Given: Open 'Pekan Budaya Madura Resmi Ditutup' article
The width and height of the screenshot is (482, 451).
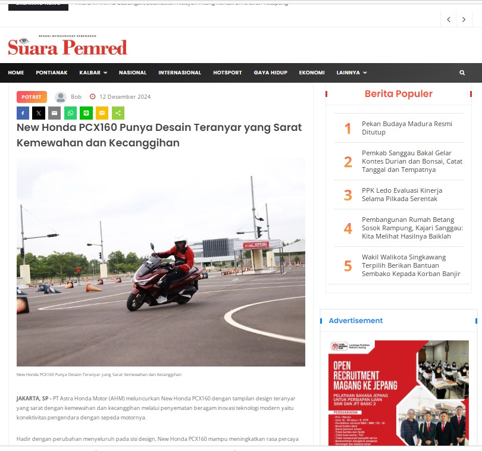Looking at the screenshot, I should [x=407, y=128].
